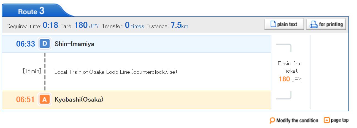Click the blue D departure icon
Image resolution: width=357 pixels, height=128 pixels.
click(x=45, y=44)
